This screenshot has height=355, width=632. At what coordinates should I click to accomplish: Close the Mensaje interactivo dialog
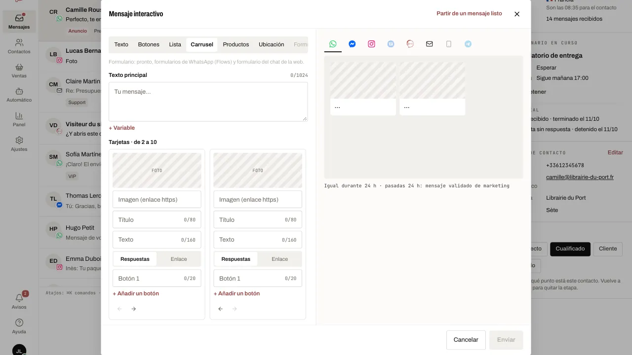(517, 14)
